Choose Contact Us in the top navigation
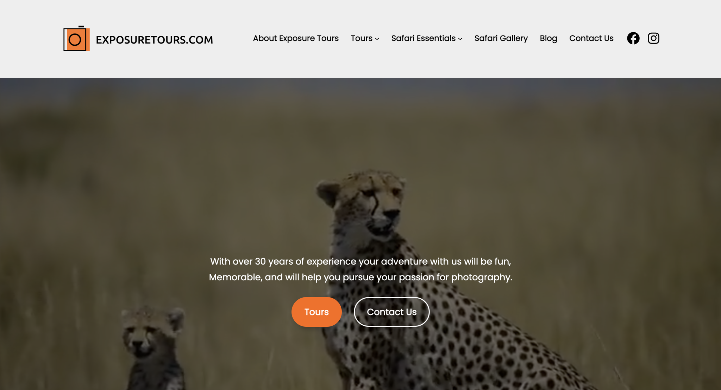 coord(591,38)
